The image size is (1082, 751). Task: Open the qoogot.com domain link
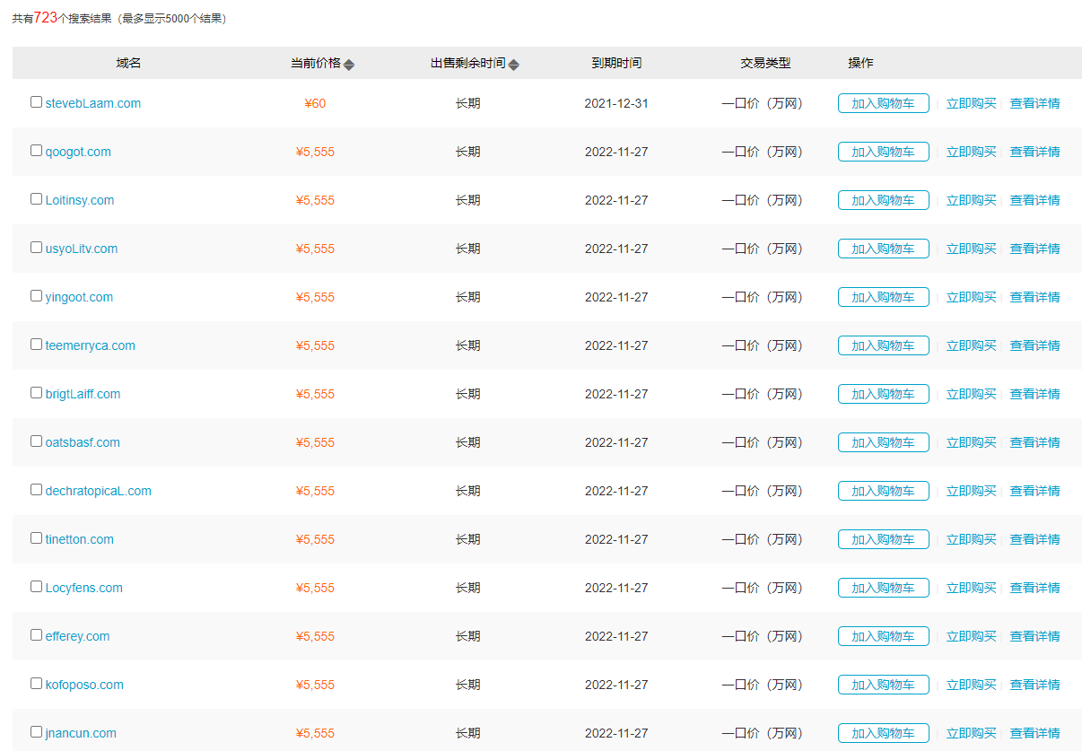[x=78, y=152]
